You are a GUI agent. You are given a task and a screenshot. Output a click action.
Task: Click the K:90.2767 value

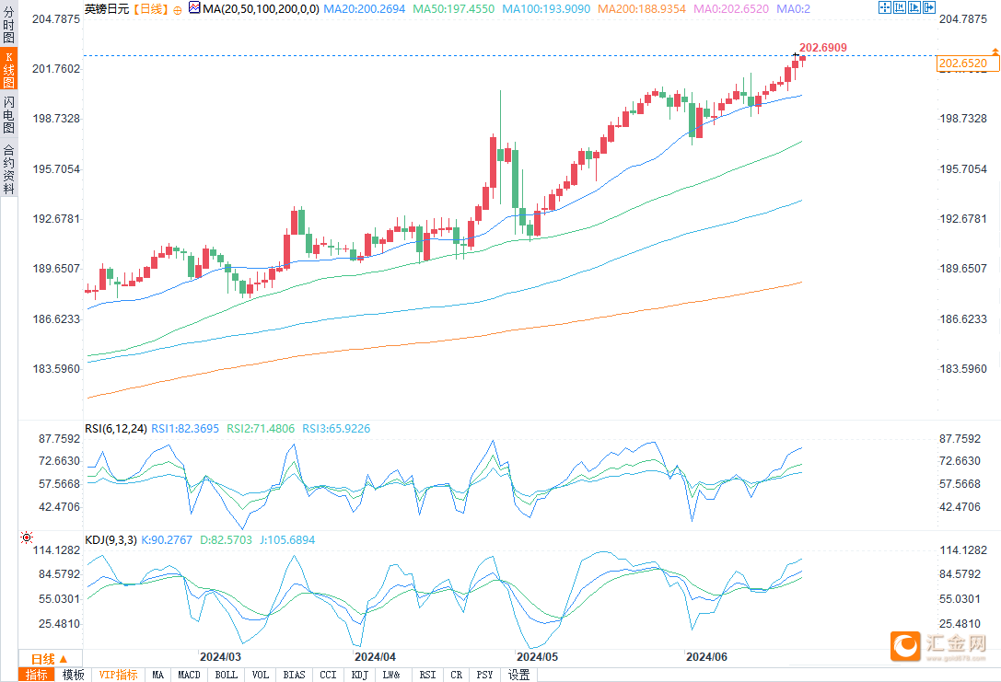pyautogui.click(x=166, y=539)
